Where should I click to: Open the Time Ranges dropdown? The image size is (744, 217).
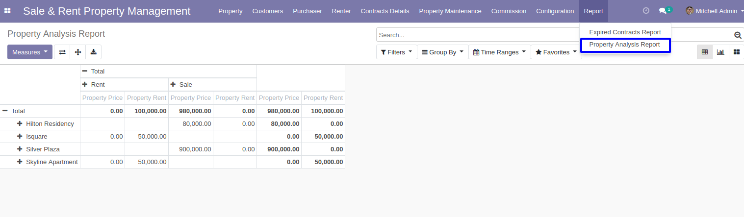click(x=500, y=52)
